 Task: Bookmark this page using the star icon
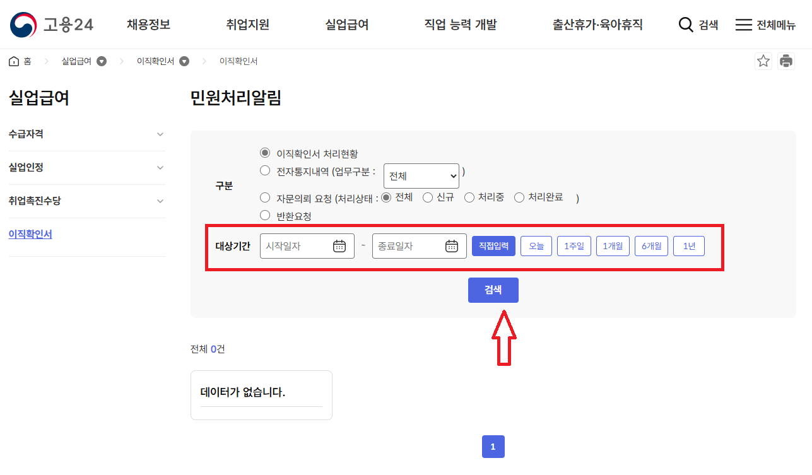[x=763, y=61]
